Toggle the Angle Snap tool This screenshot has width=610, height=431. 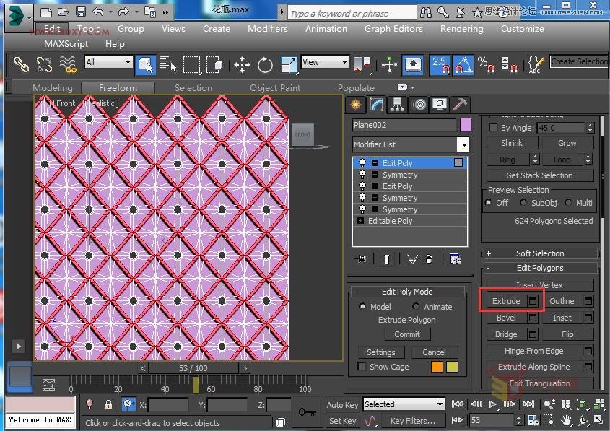point(463,64)
